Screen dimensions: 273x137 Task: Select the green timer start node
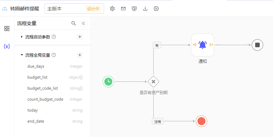pyautogui.click(x=108, y=81)
